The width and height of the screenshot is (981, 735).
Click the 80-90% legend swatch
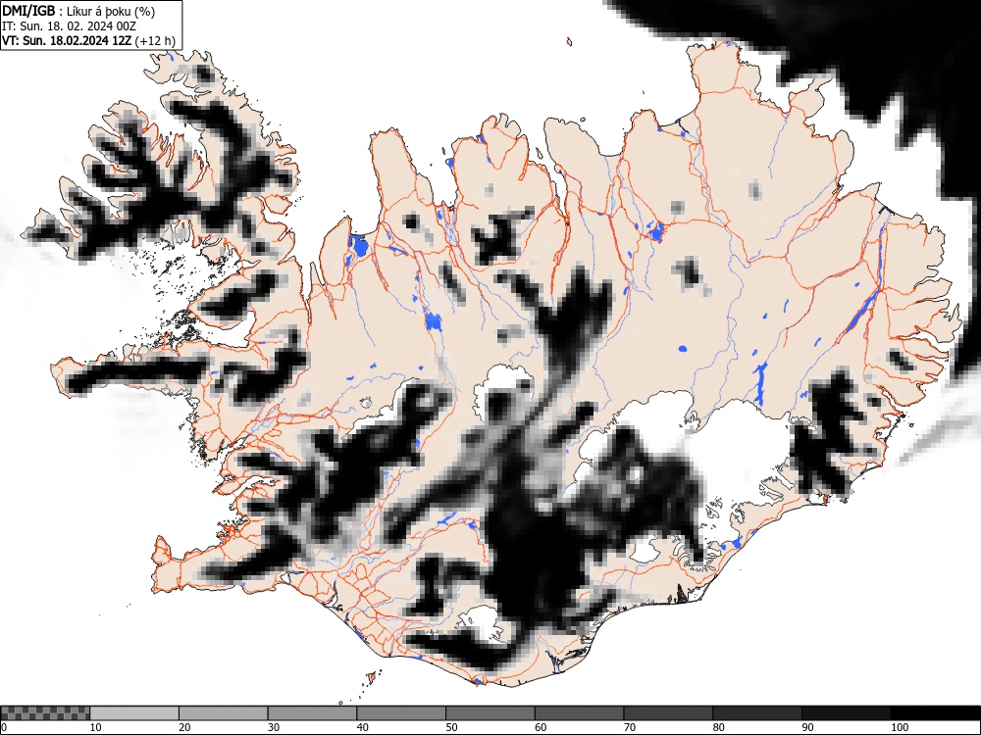click(x=757, y=713)
